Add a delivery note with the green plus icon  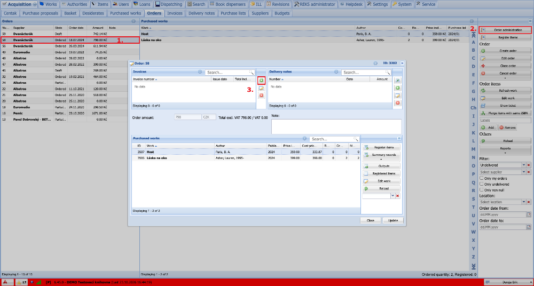coord(397,88)
